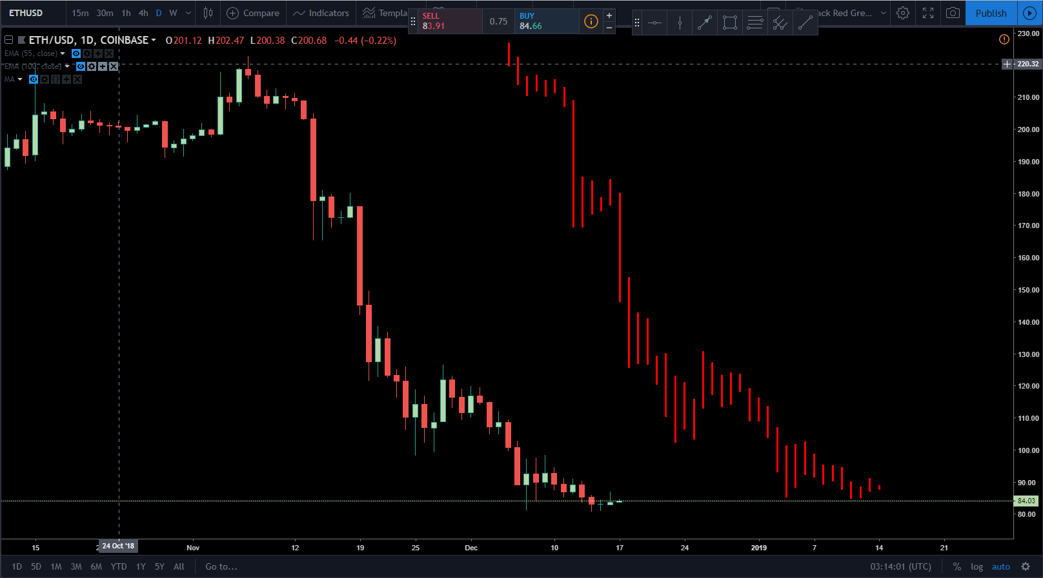The image size is (1043, 578).
Task: Select the 4h interval
Action: coord(143,13)
